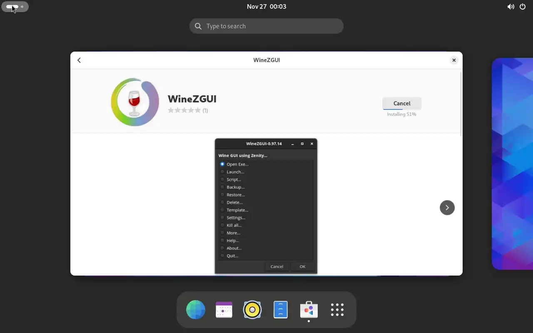Show all applications grid
533x333 pixels.
(337, 310)
